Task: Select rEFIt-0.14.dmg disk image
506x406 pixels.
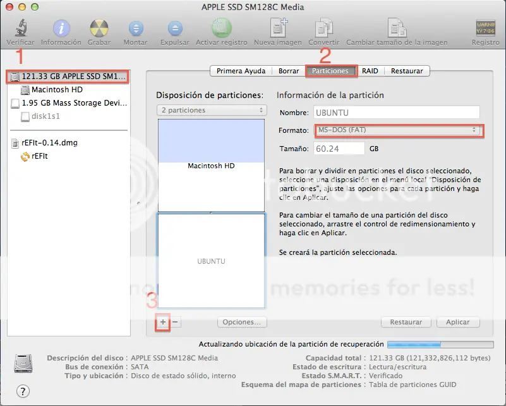Action: [44, 143]
